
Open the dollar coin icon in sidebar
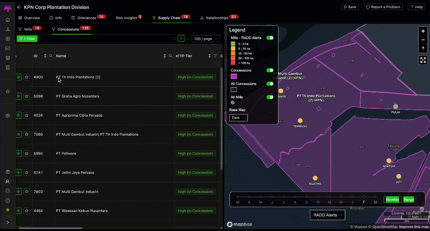8,39
